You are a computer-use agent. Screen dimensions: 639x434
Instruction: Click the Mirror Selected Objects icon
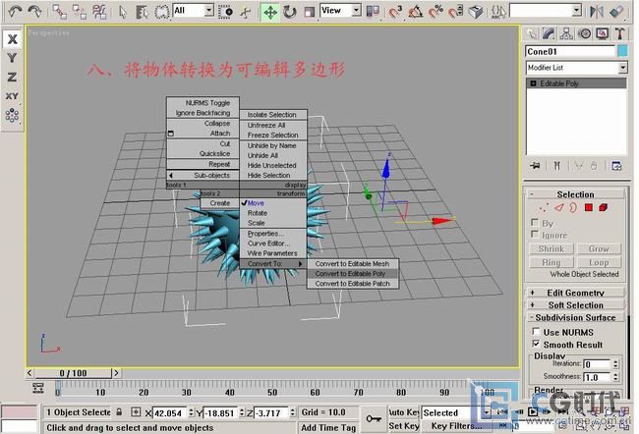pyautogui.click(x=597, y=12)
